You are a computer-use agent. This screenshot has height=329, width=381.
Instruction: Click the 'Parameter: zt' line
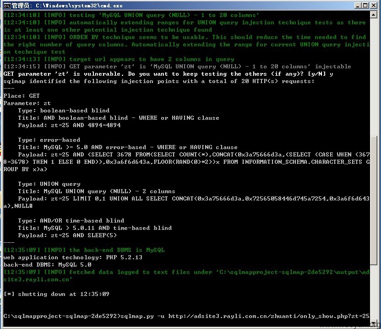tap(27, 103)
